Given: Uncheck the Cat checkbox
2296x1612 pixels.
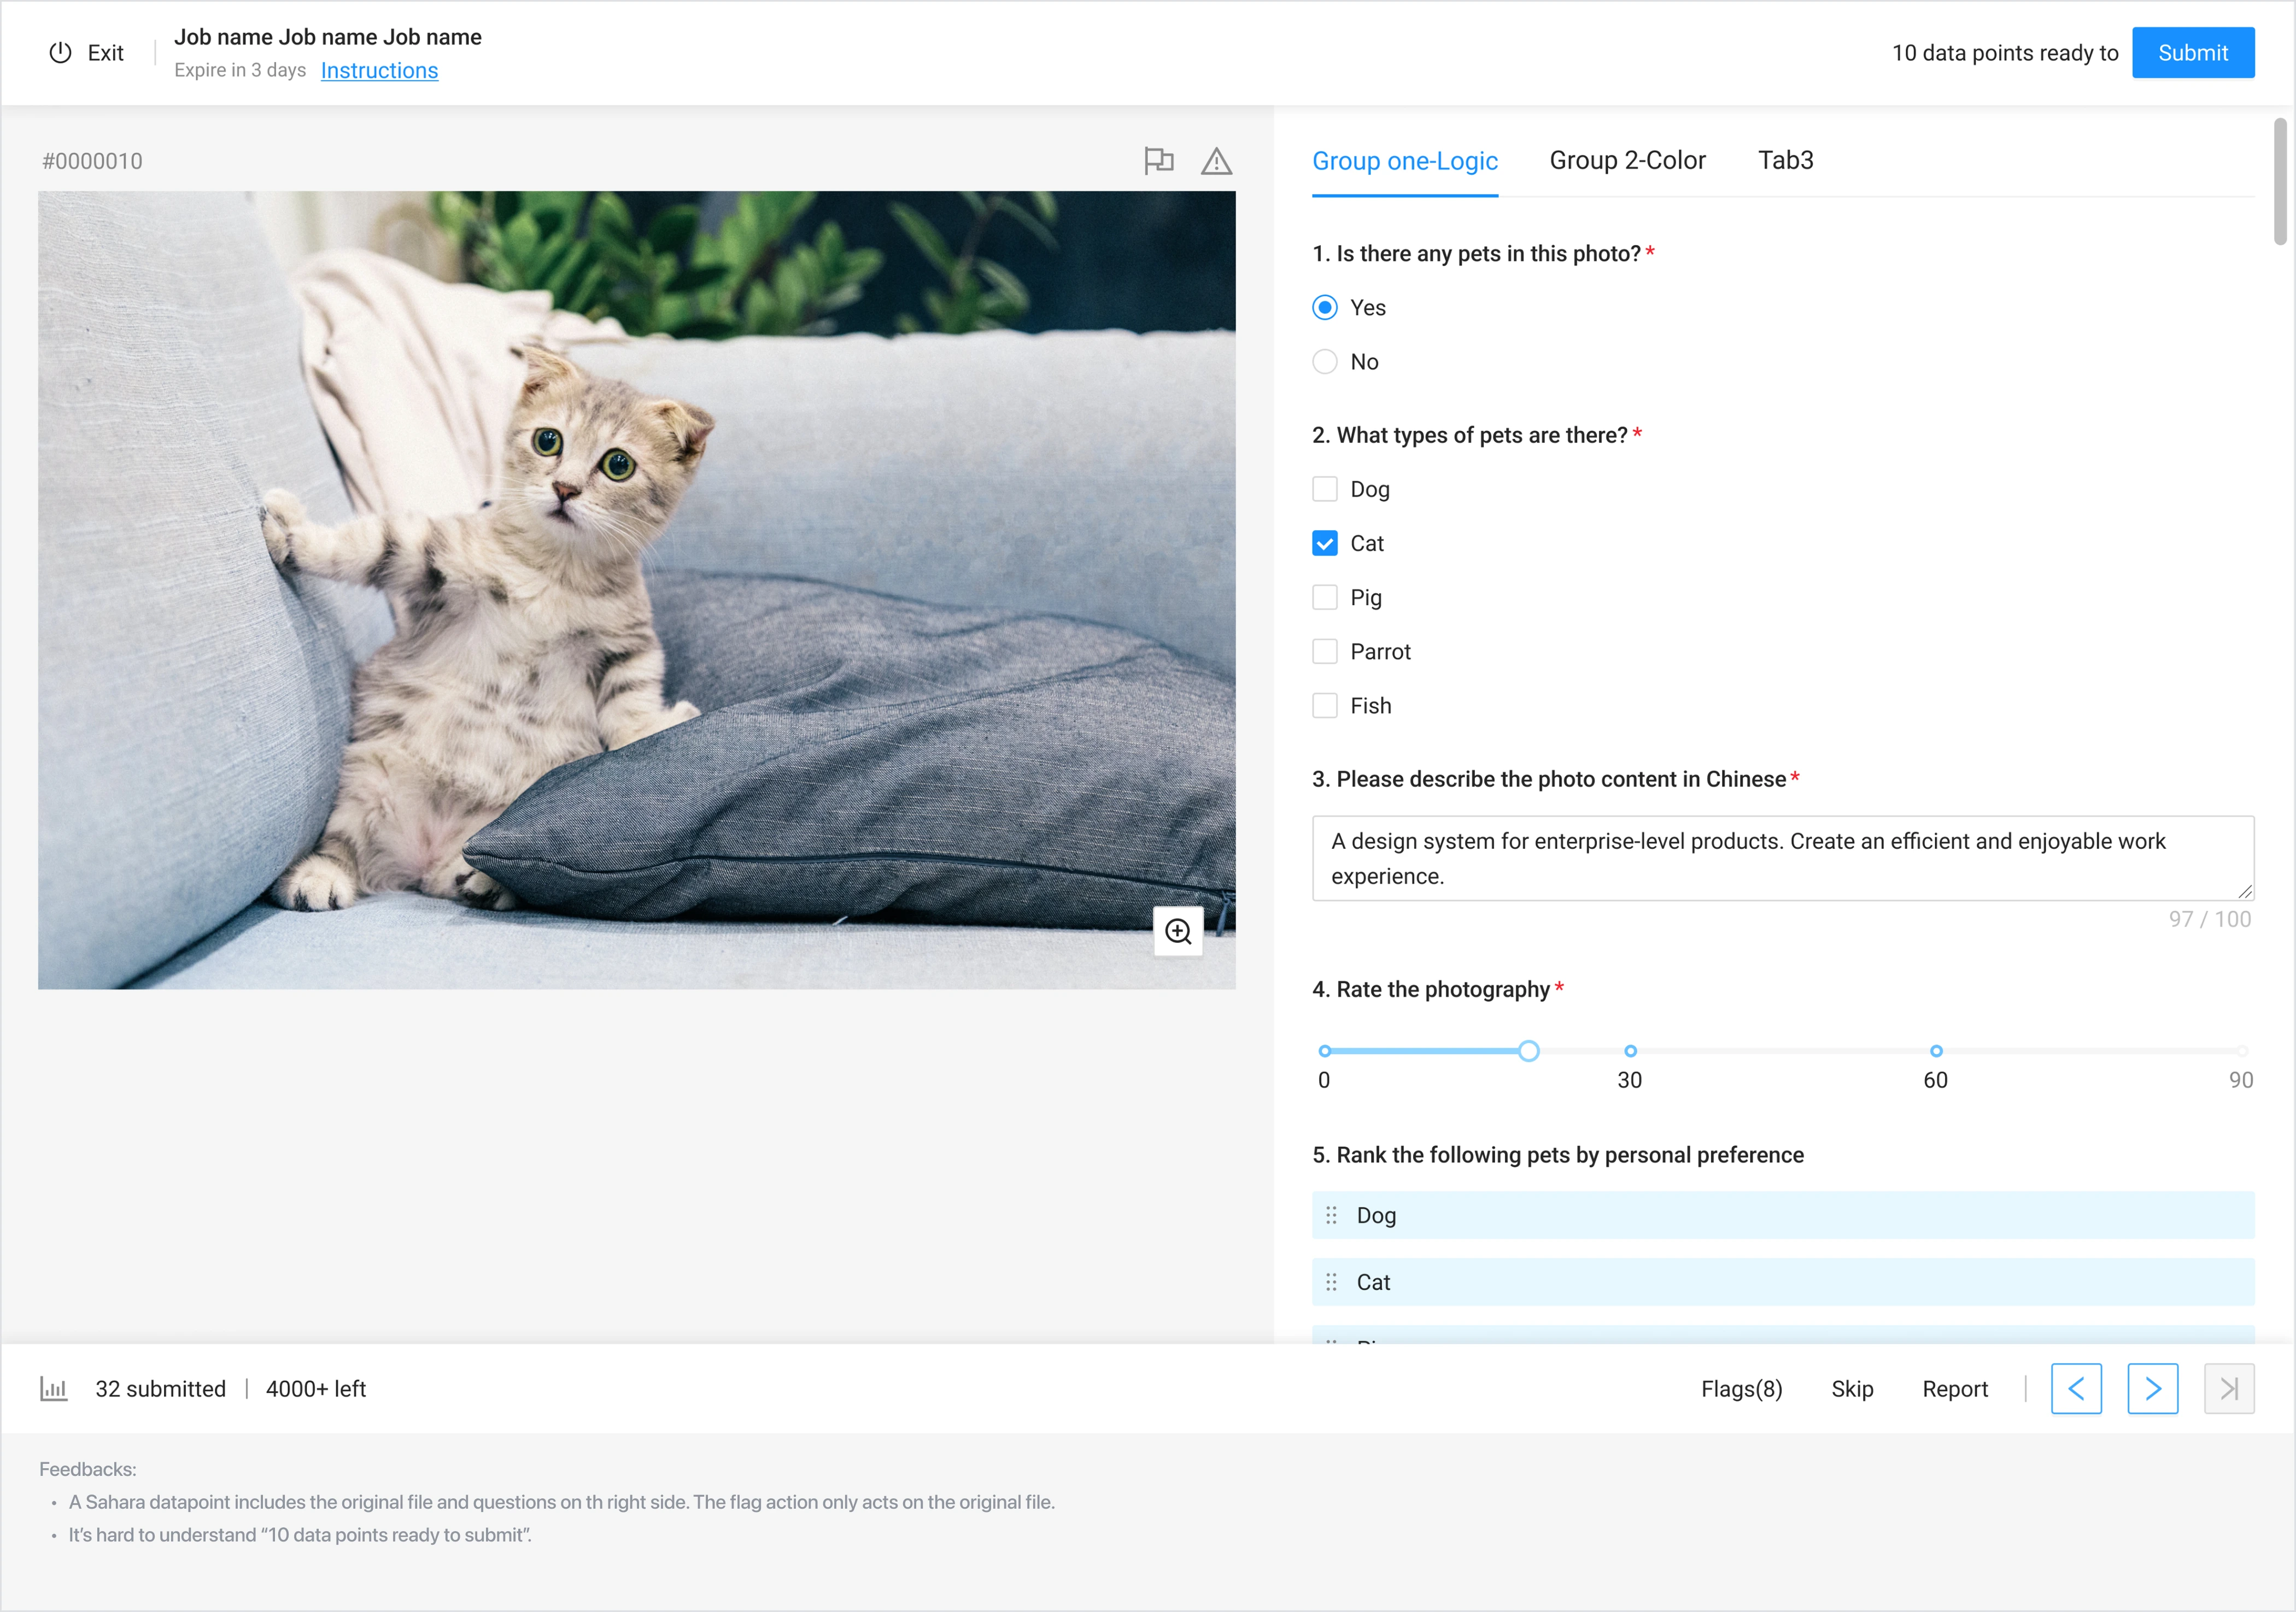Looking at the screenshot, I should coord(1325,543).
